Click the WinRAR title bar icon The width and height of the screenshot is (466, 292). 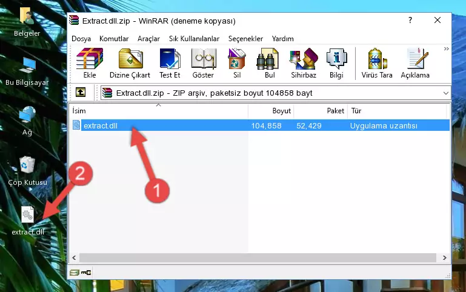click(74, 20)
